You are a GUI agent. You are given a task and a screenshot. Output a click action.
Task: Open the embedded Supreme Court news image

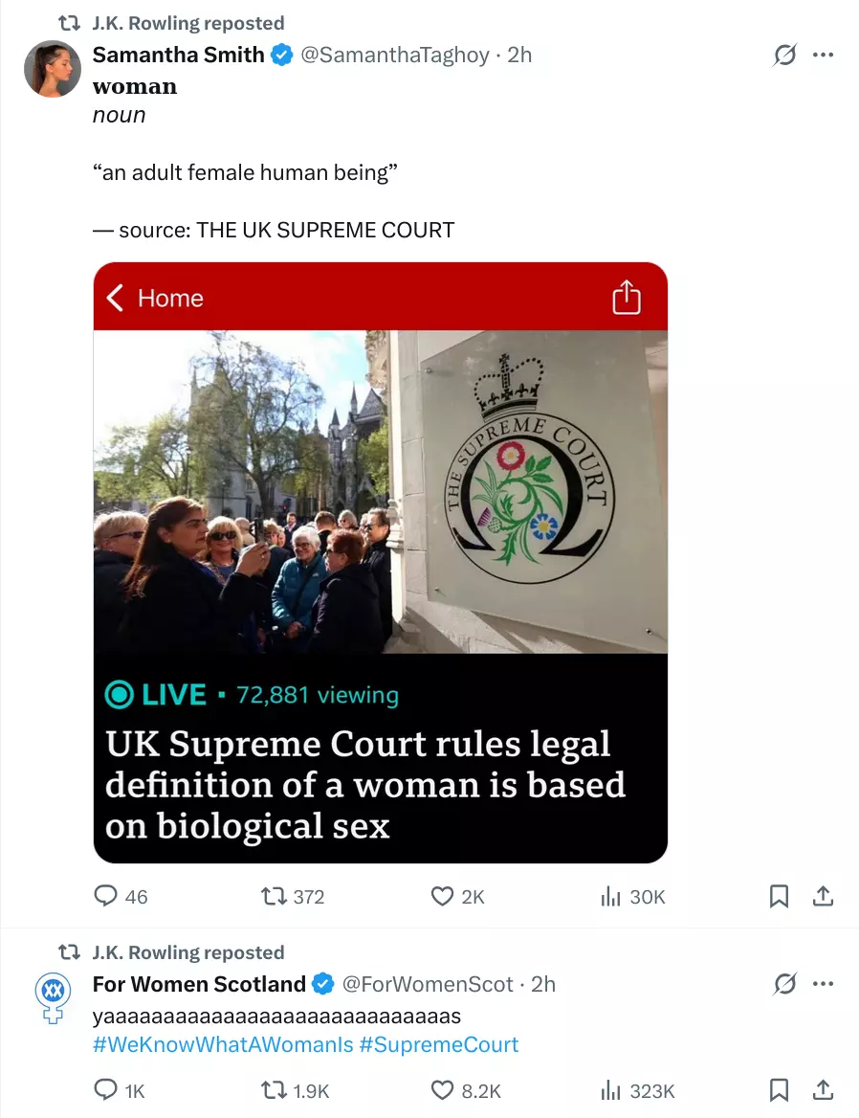(x=381, y=563)
